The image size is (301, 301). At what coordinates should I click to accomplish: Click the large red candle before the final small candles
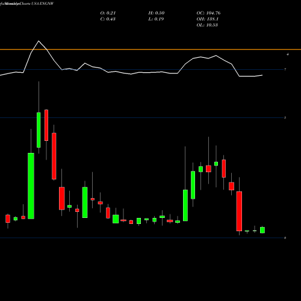(239, 211)
